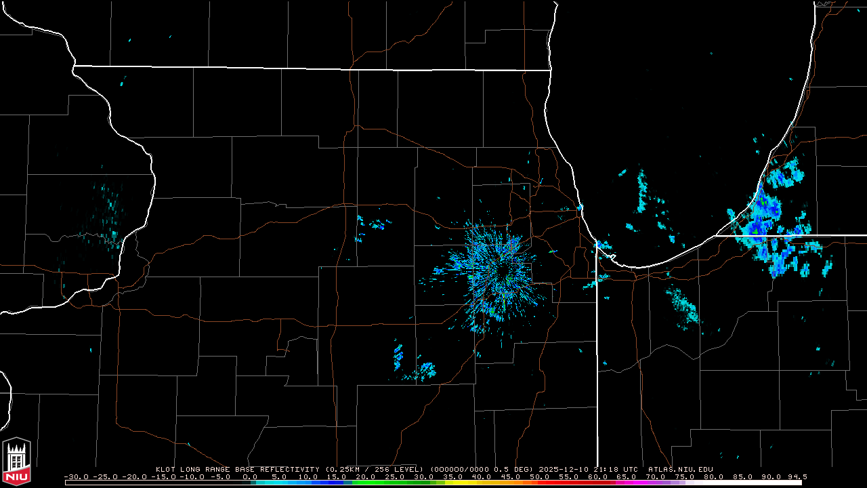Click the orange 45.0 color bar segment
Screen dimensions: 867x488
(511, 483)
